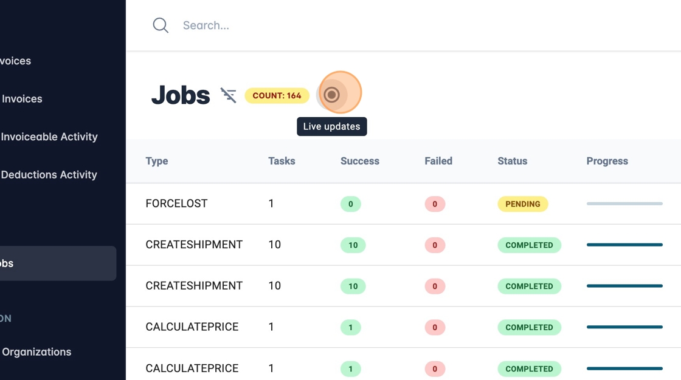Click the PENDING status badge

click(x=522, y=204)
